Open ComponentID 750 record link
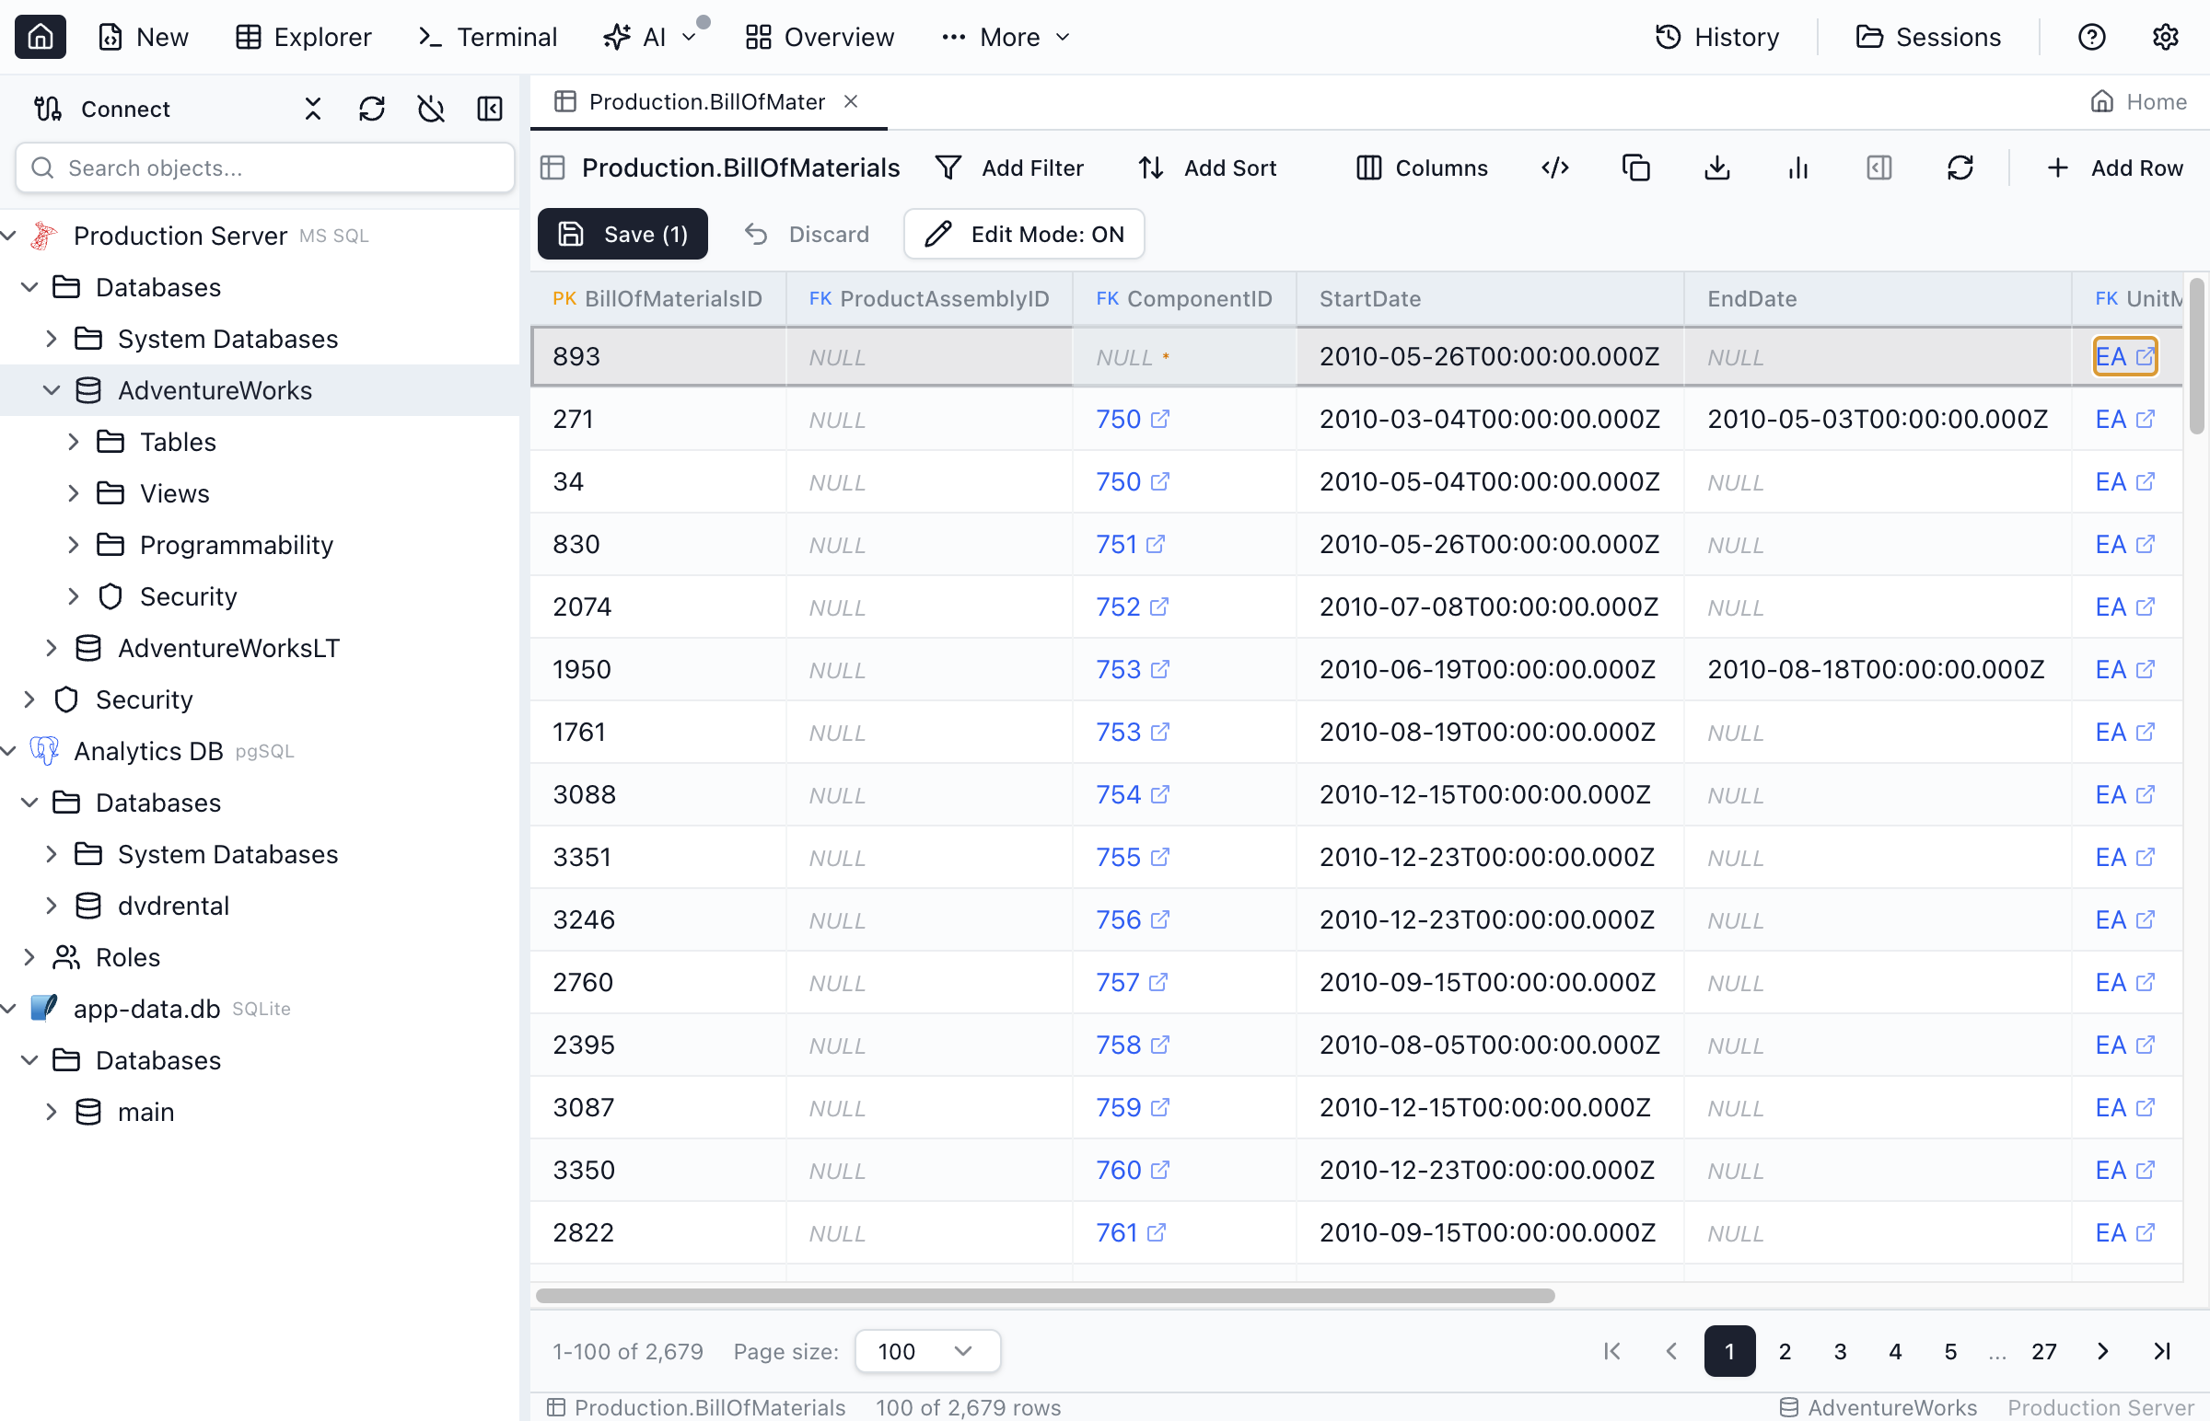This screenshot has height=1421, width=2210. 1118,418
